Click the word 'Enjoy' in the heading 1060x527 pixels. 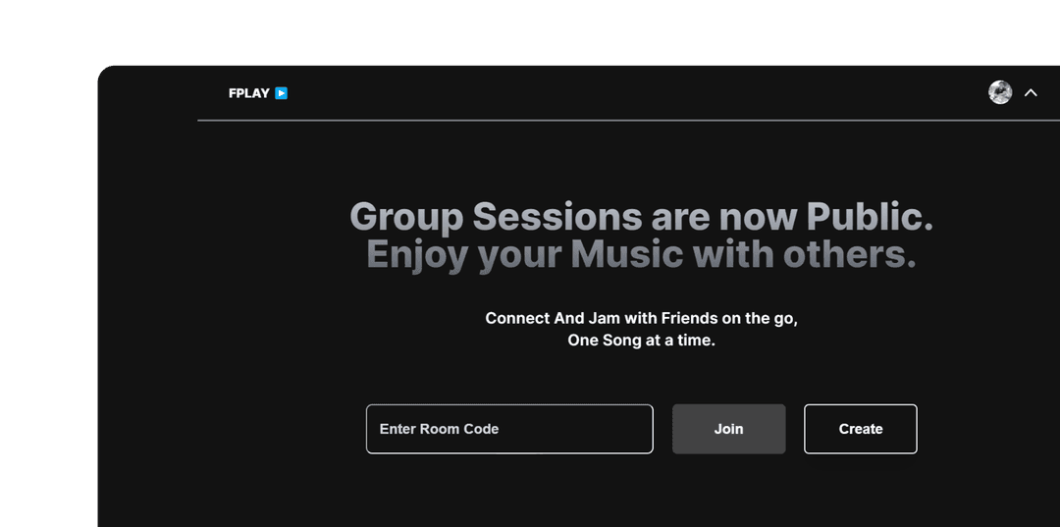pyautogui.click(x=416, y=254)
